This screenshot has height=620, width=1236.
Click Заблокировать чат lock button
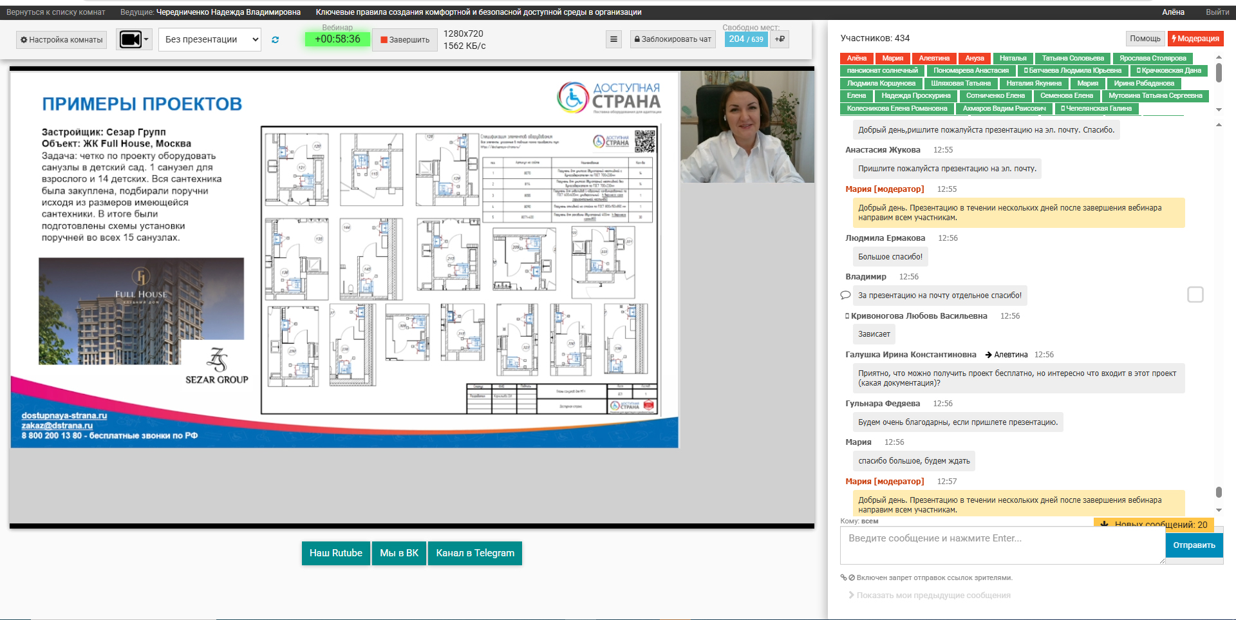pyautogui.click(x=673, y=39)
